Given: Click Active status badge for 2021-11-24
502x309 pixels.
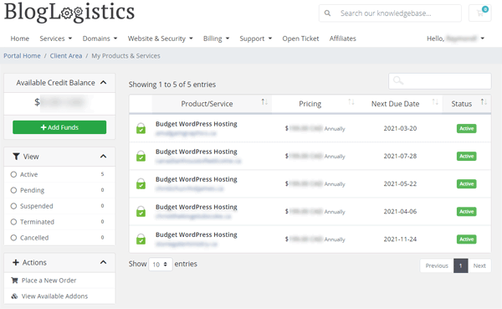Looking at the screenshot, I should 467,239.
